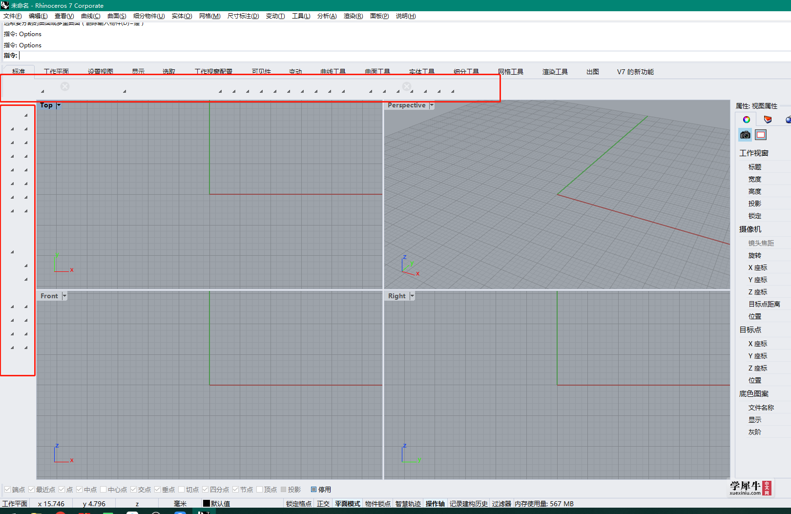Toggle the 最近点 osnap checkbox
The height and width of the screenshot is (514, 791).
tap(31, 489)
